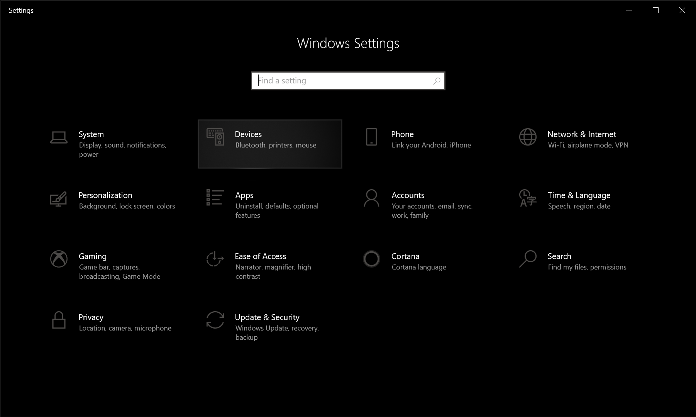
Task: Open Accounts via person icon
Action: [371, 198]
